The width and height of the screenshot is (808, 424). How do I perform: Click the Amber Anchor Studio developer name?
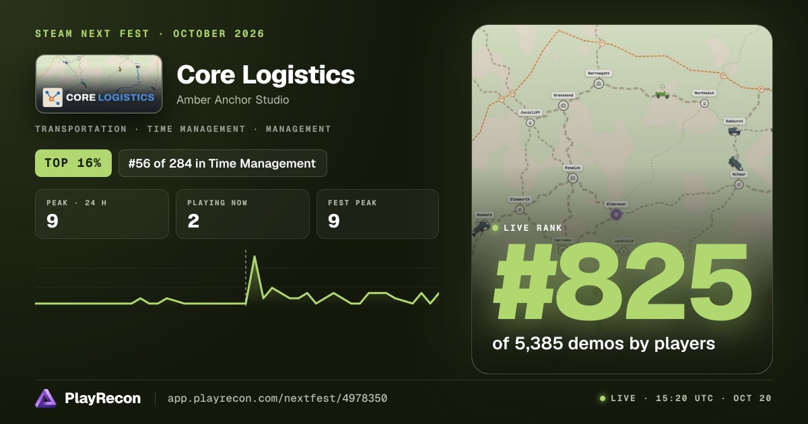click(x=232, y=100)
